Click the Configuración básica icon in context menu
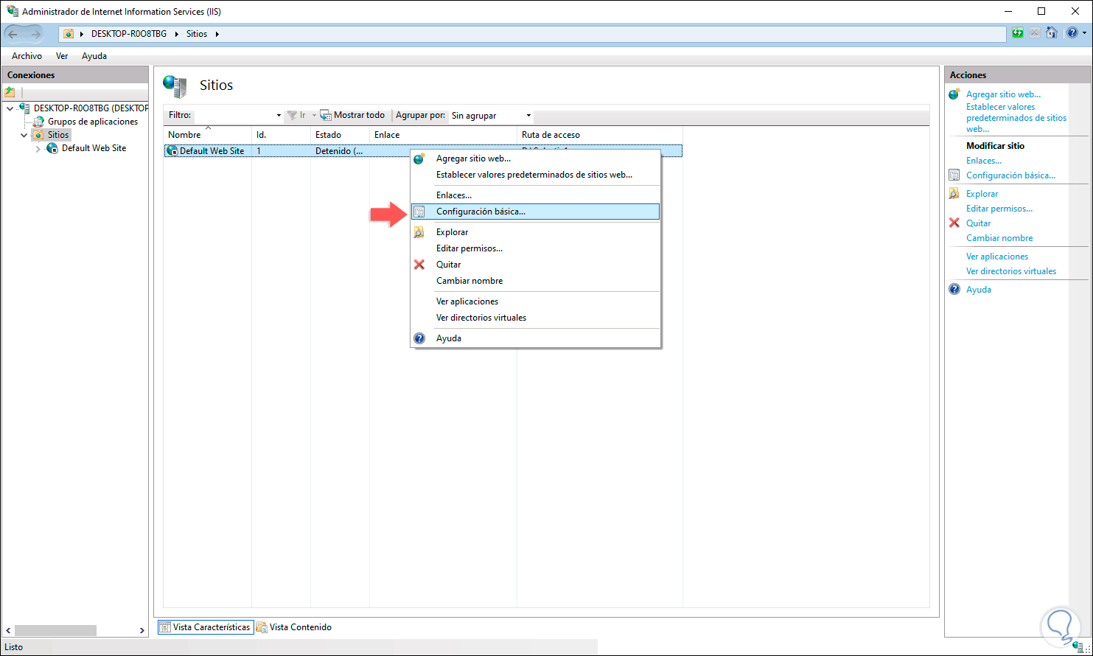Image resolution: width=1093 pixels, height=656 pixels. [419, 212]
